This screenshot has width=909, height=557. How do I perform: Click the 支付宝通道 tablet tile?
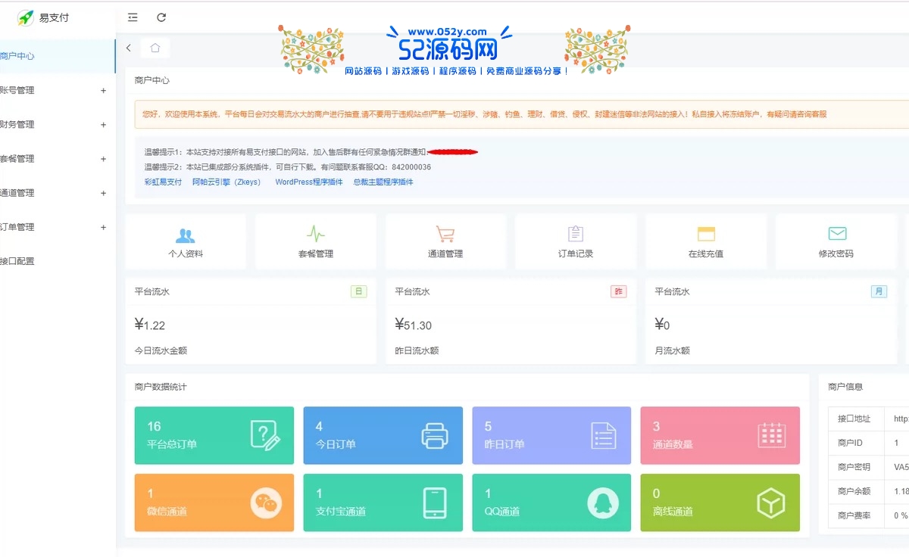[x=383, y=503]
